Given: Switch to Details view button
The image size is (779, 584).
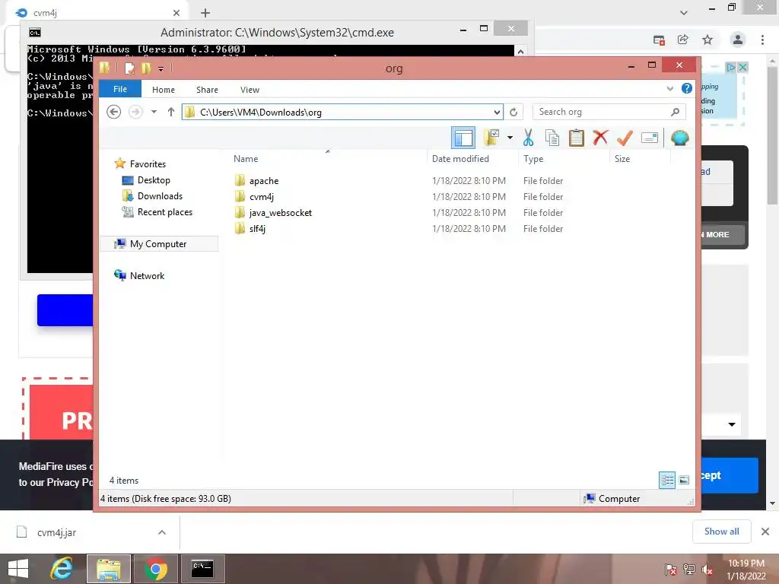Looking at the screenshot, I should coord(667,480).
